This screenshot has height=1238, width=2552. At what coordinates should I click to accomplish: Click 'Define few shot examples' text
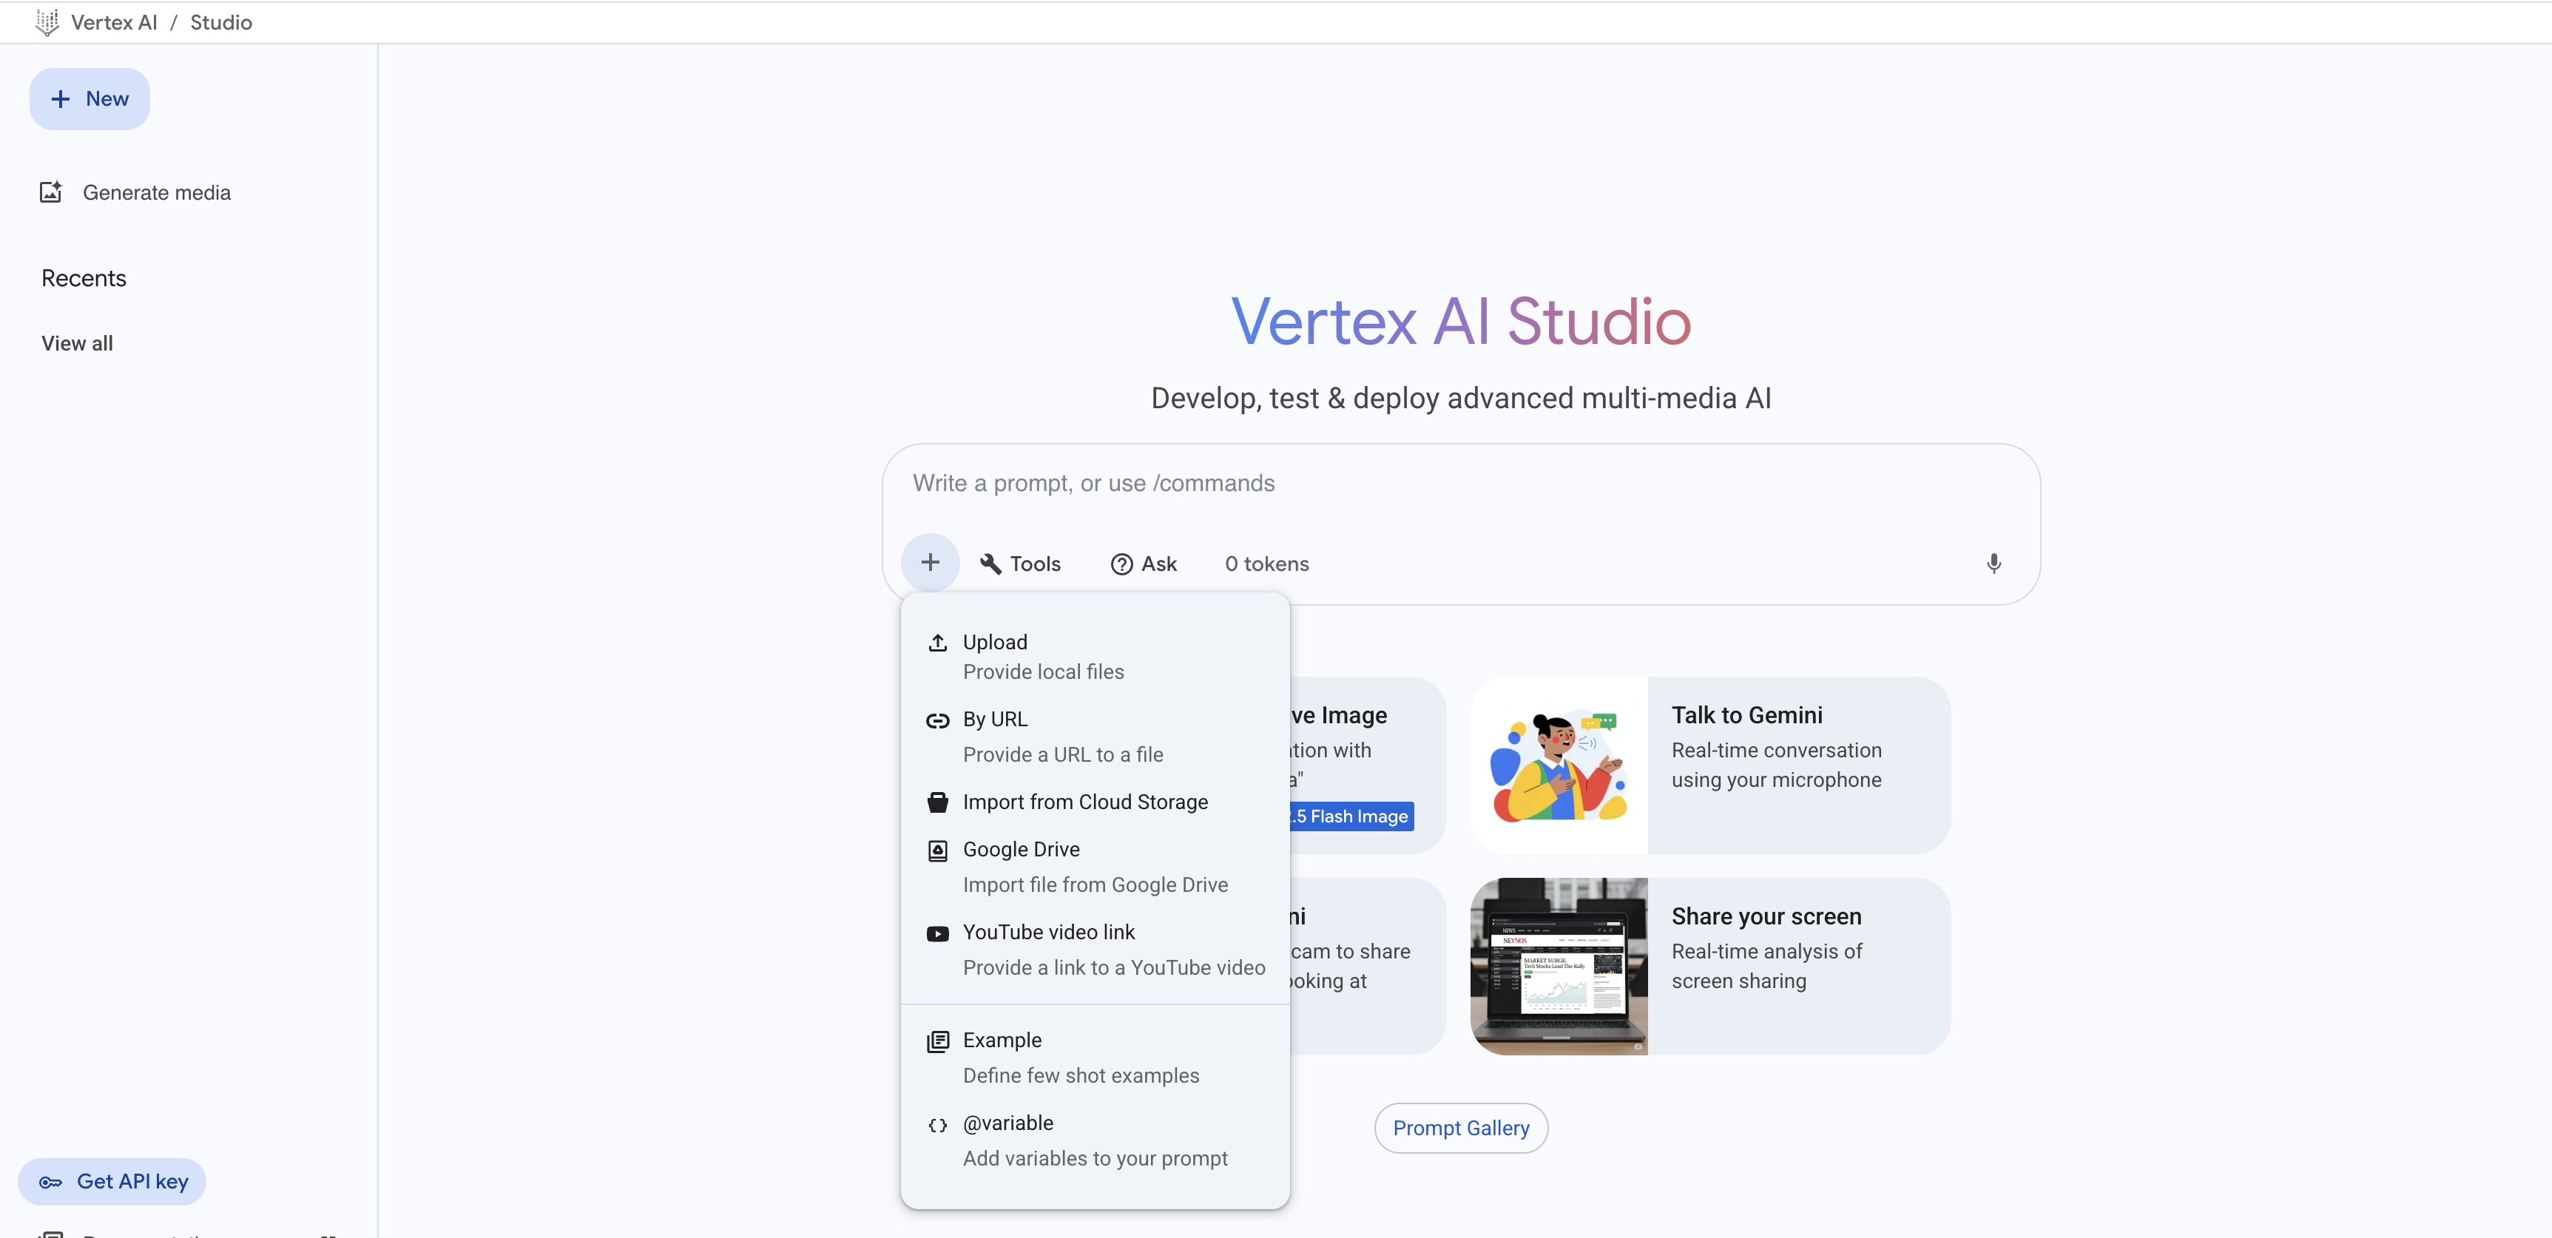(x=1081, y=1075)
